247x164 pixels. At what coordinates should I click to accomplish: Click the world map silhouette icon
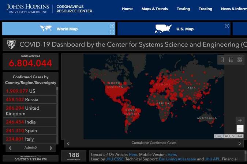coord(46,28)
